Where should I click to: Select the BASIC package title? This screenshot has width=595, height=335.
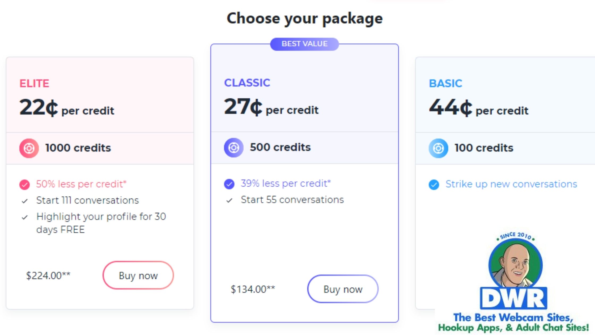445,83
